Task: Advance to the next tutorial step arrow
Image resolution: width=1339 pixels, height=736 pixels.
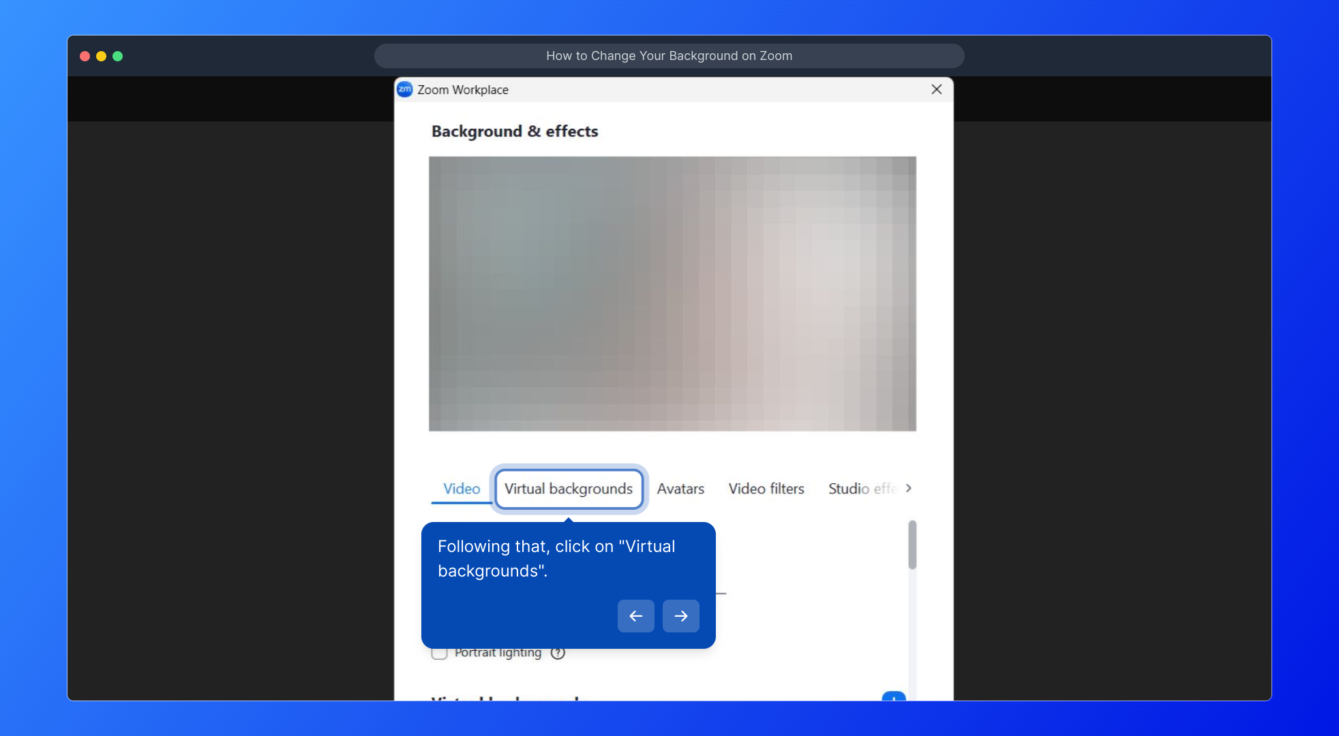Action: (680, 616)
